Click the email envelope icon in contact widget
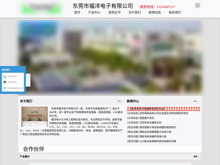Viewport: 220px width, 165px height. (5, 88)
